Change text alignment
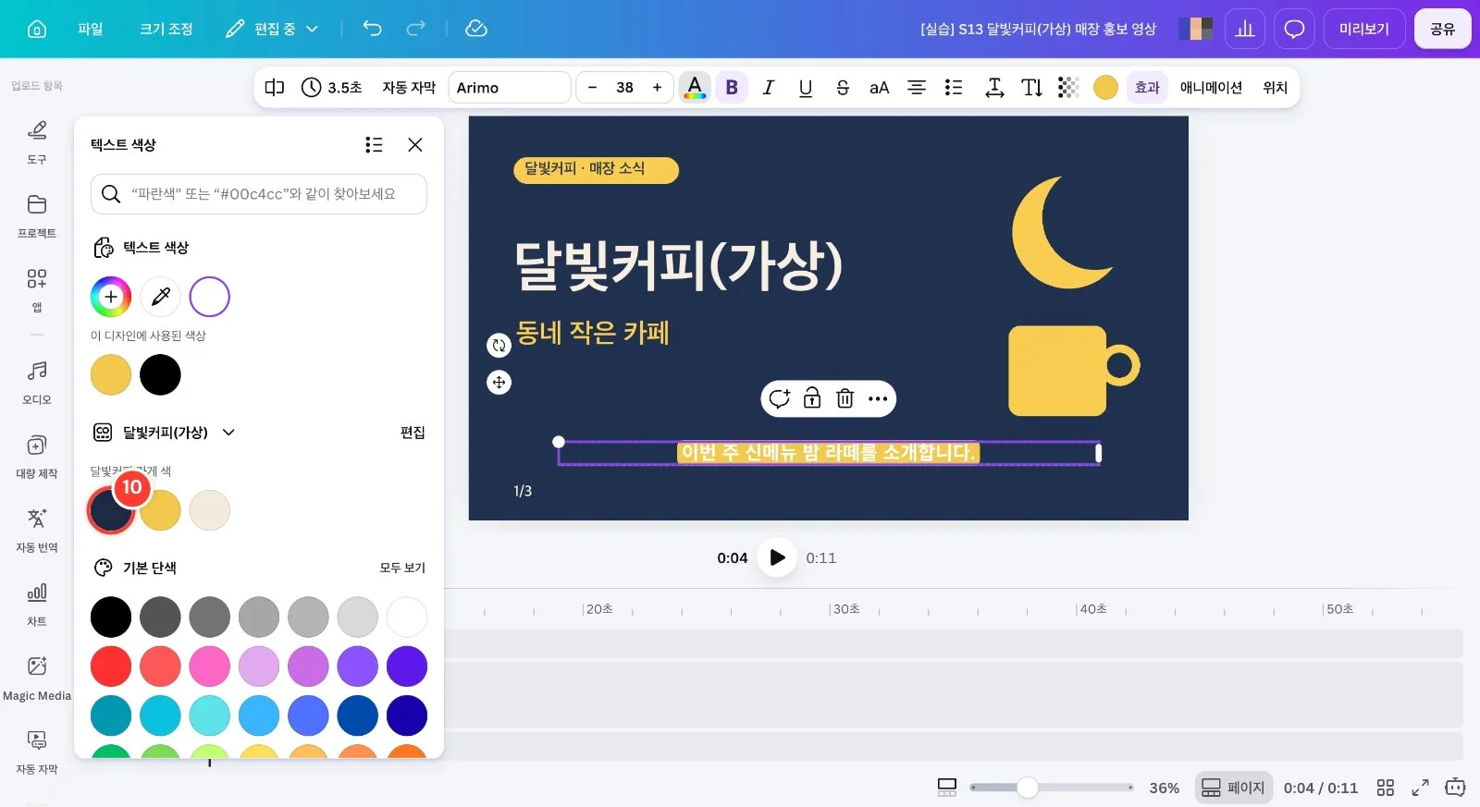This screenshot has width=1480, height=807. 917,88
